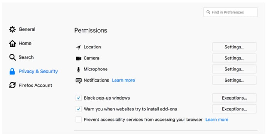Click the Firefox Account sync icon
The width and height of the screenshot is (266, 136).
(x=12, y=85)
